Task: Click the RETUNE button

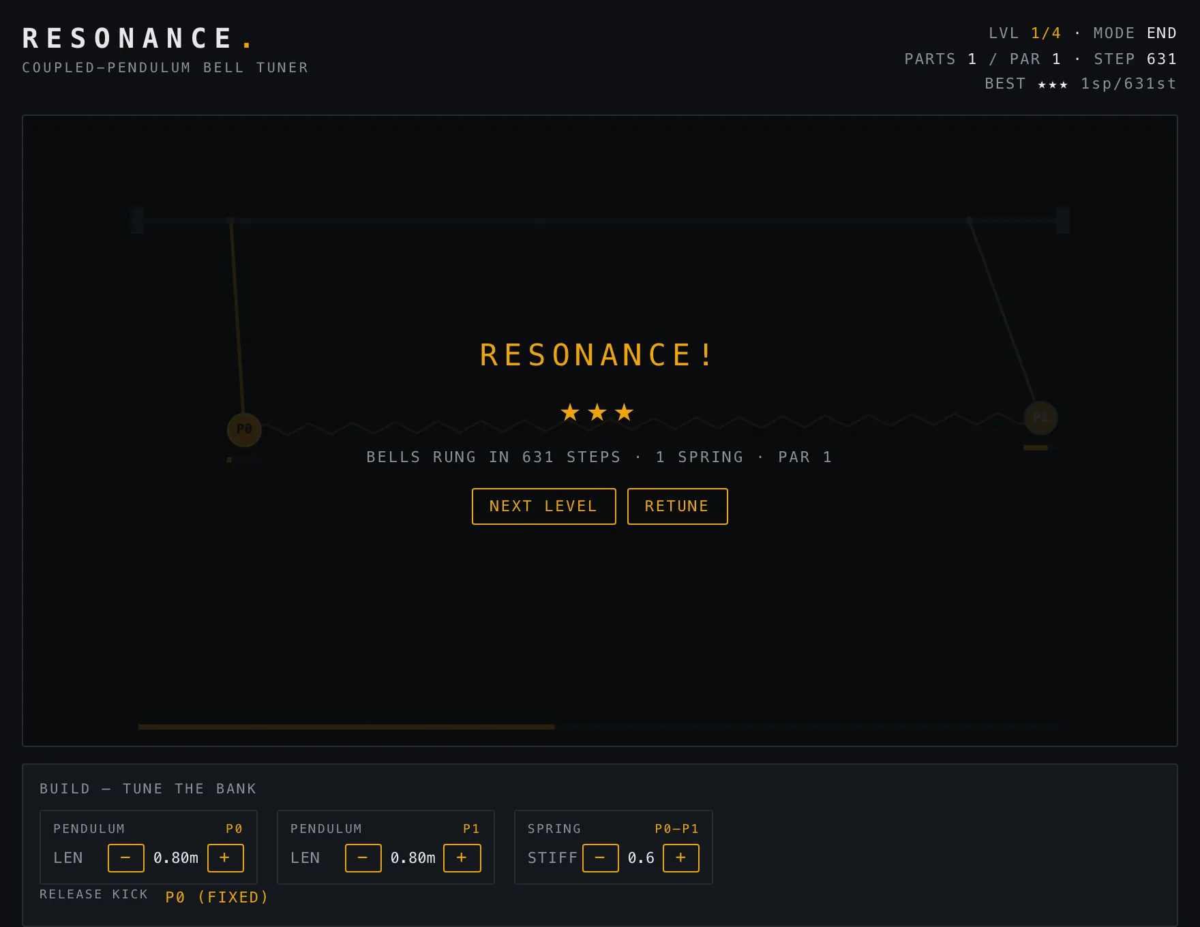Action: [x=677, y=506]
